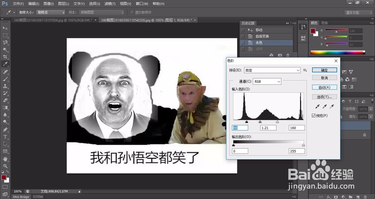375x199 pixels.
Task: Open the Opacity dropdown arrow in Layers
Action: (x=371, y=109)
